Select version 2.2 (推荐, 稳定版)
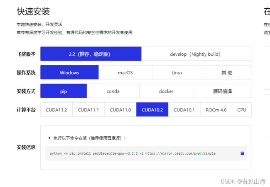 (x=91, y=54)
